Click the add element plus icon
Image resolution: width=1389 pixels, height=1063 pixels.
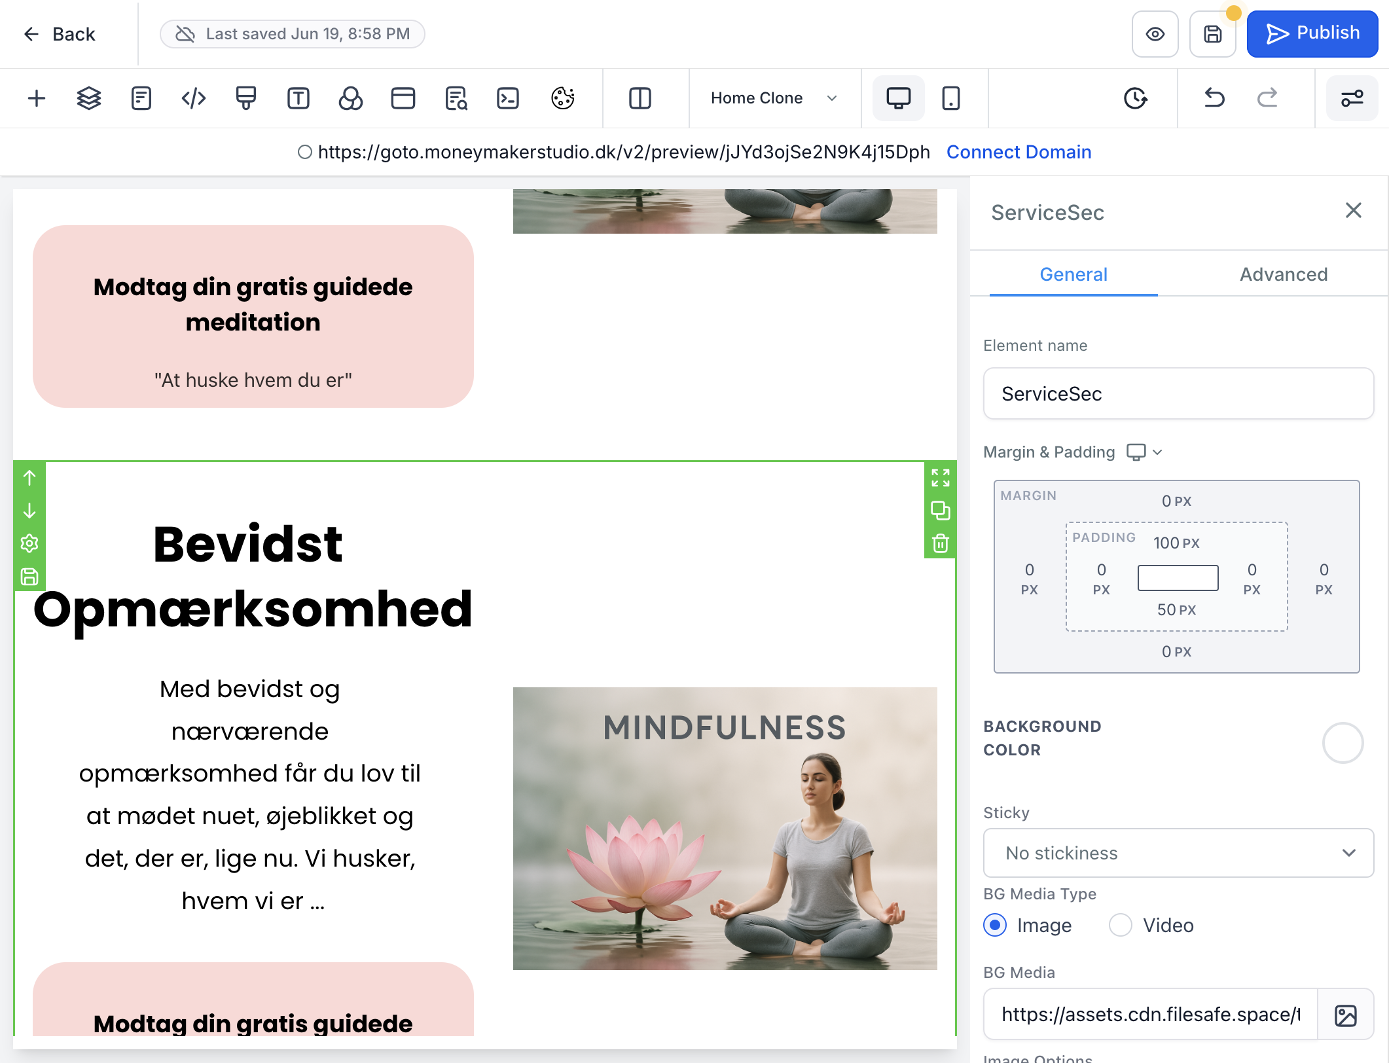pyautogui.click(x=37, y=98)
